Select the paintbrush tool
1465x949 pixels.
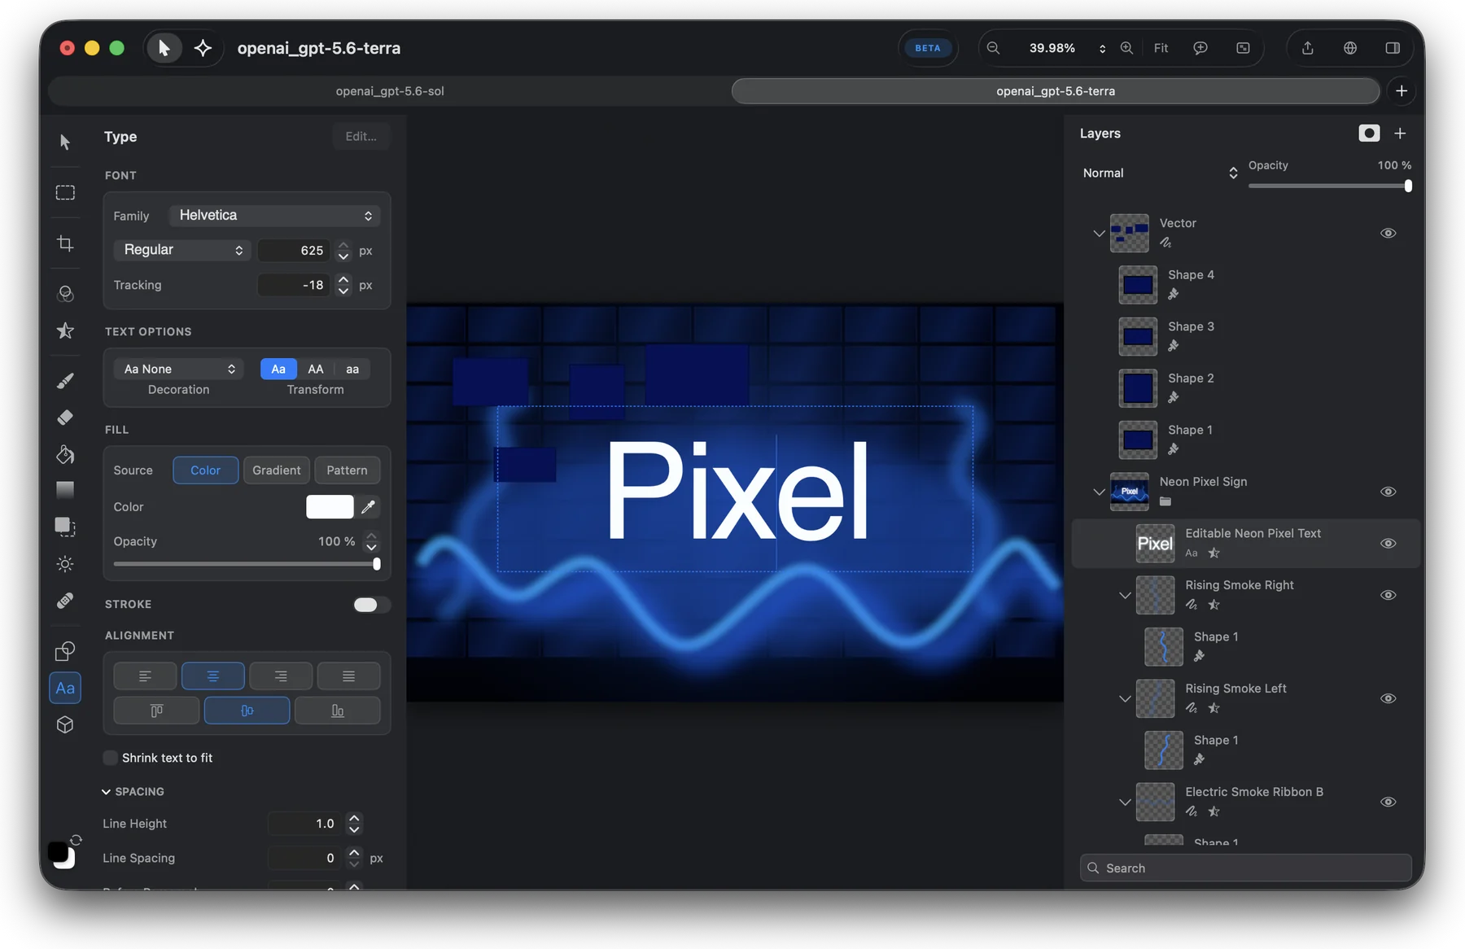(x=65, y=380)
